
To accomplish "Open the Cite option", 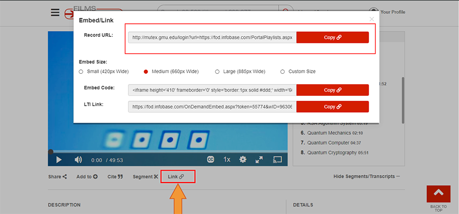I will (x=115, y=177).
